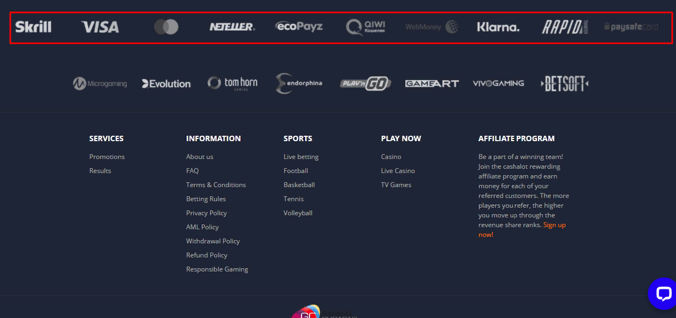Click the SPORTS column heading
The width and height of the screenshot is (676, 318).
pos(298,138)
